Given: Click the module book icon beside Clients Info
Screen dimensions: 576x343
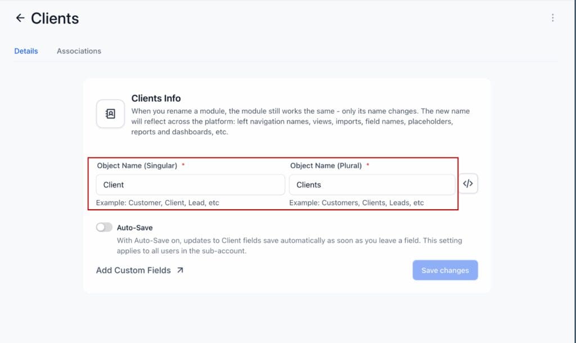Looking at the screenshot, I should (x=110, y=113).
